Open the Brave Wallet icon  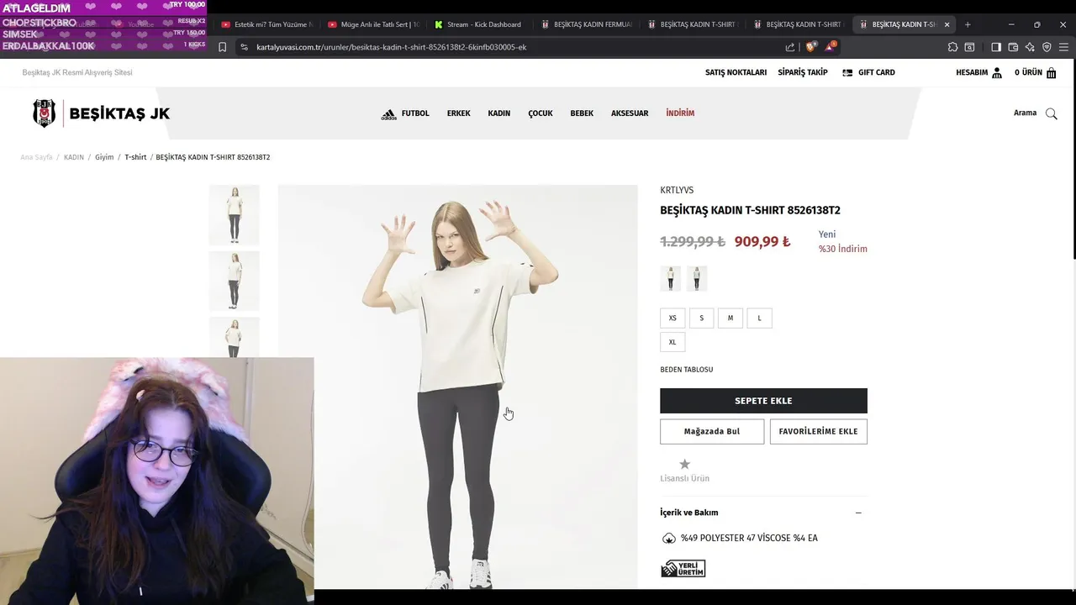1013,47
